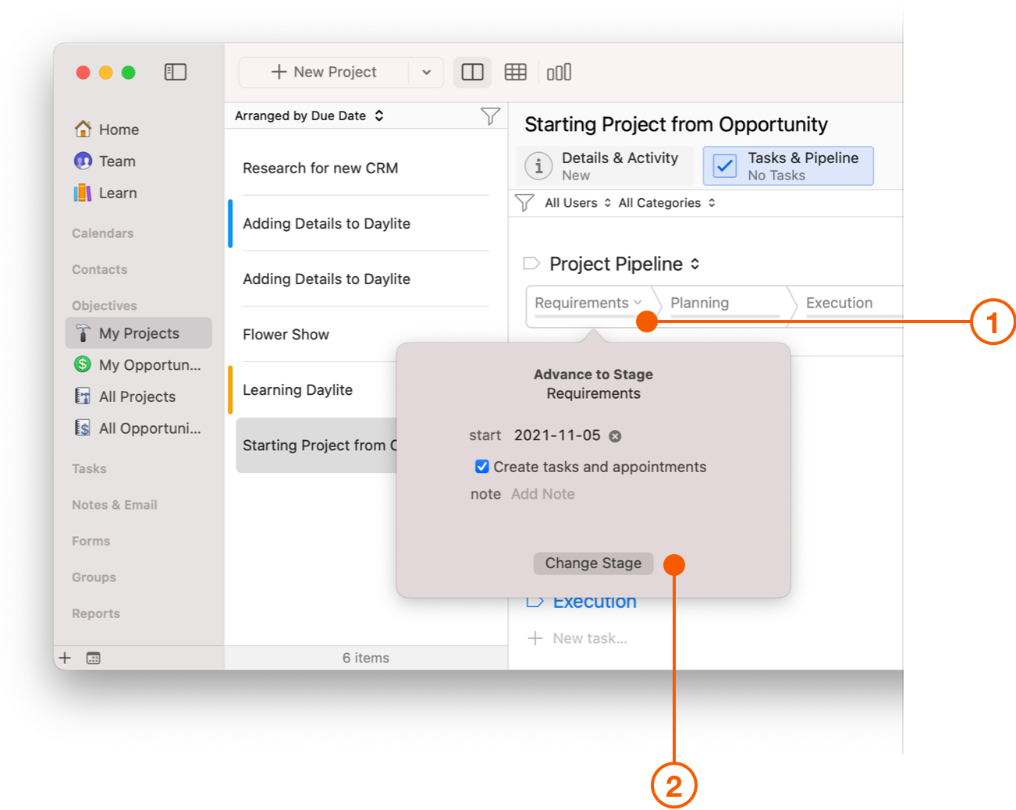The width and height of the screenshot is (1016, 810).
Task: Switch to table list view icon
Action: [x=516, y=72]
